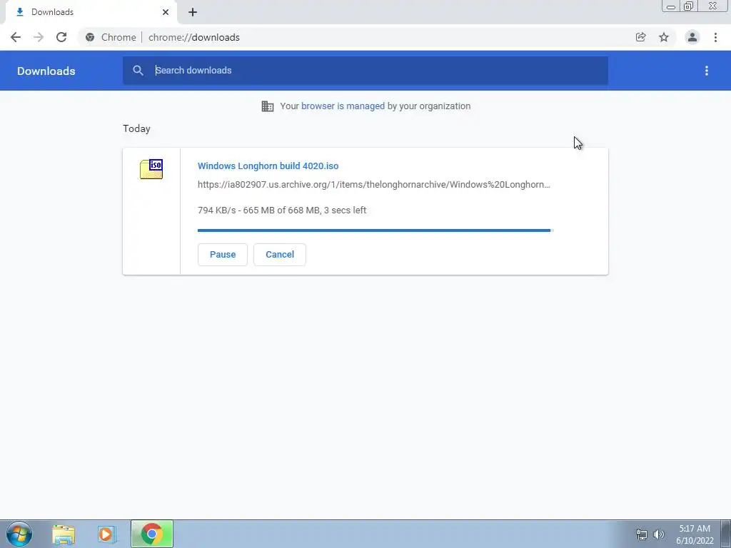Open the Downloads page more actions menu
This screenshot has width=731, height=548.
click(x=707, y=71)
